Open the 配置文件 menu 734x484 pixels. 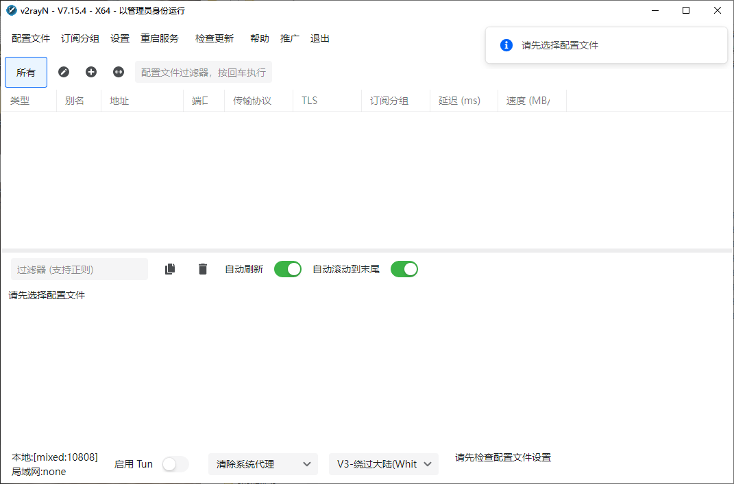coord(31,38)
